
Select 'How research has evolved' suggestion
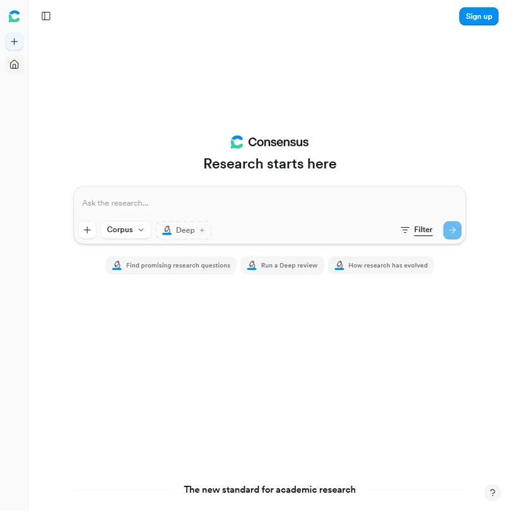381,265
